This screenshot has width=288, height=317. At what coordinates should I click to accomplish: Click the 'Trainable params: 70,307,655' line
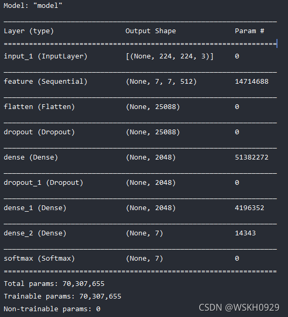pyautogui.click(x=63, y=296)
